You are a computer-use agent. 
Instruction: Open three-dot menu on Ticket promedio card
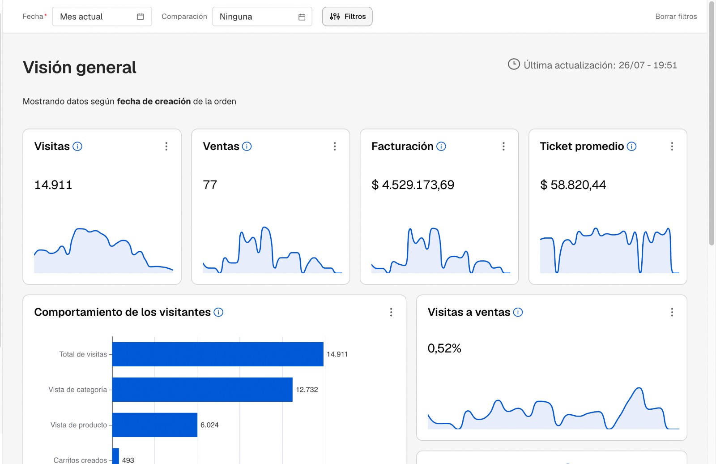coord(672,146)
